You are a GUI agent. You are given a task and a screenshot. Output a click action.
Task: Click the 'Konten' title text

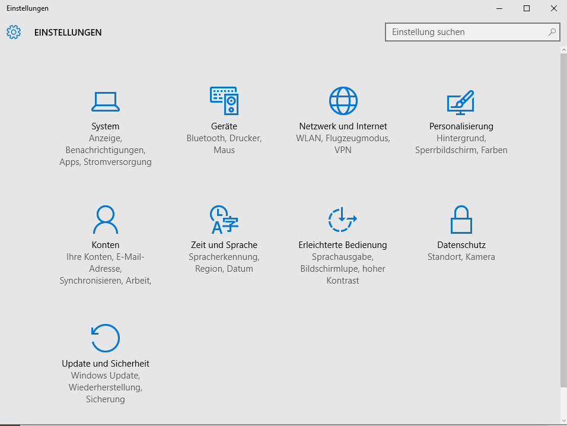(105, 245)
